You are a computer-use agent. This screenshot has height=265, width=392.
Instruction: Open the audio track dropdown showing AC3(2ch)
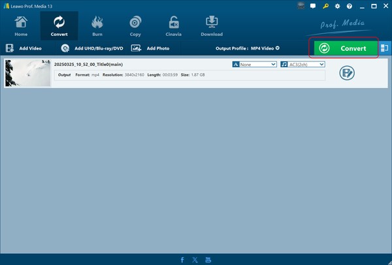[302, 65]
